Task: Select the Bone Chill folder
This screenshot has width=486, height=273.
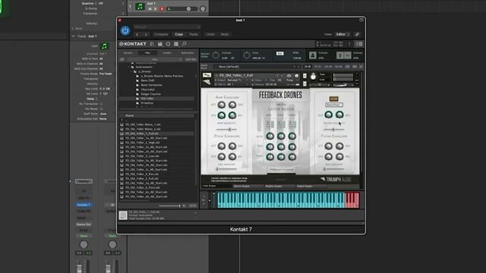Action: coord(147,80)
